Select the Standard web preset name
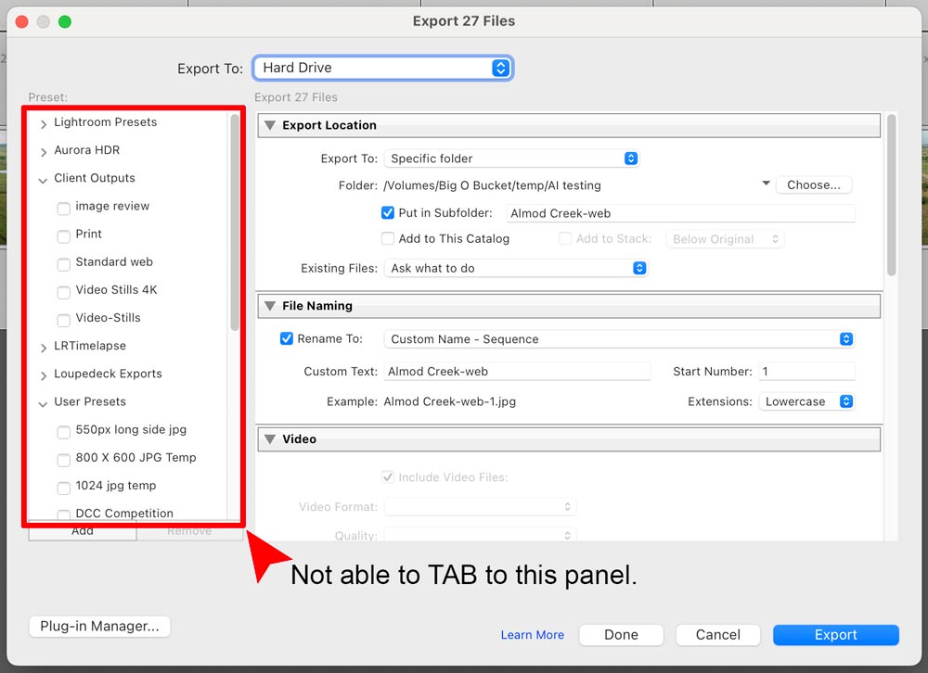Screen dimensions: 928x673 coord(114,262)
